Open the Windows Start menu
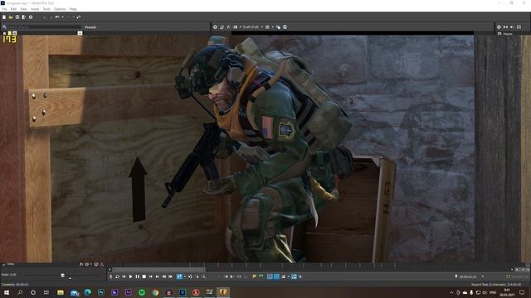 (6, 292)
